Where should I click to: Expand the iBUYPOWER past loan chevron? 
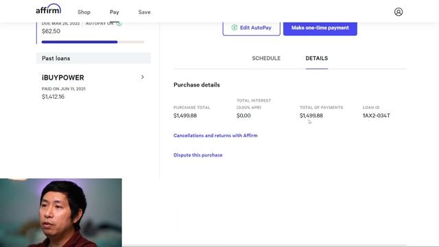tap(143, 77)
